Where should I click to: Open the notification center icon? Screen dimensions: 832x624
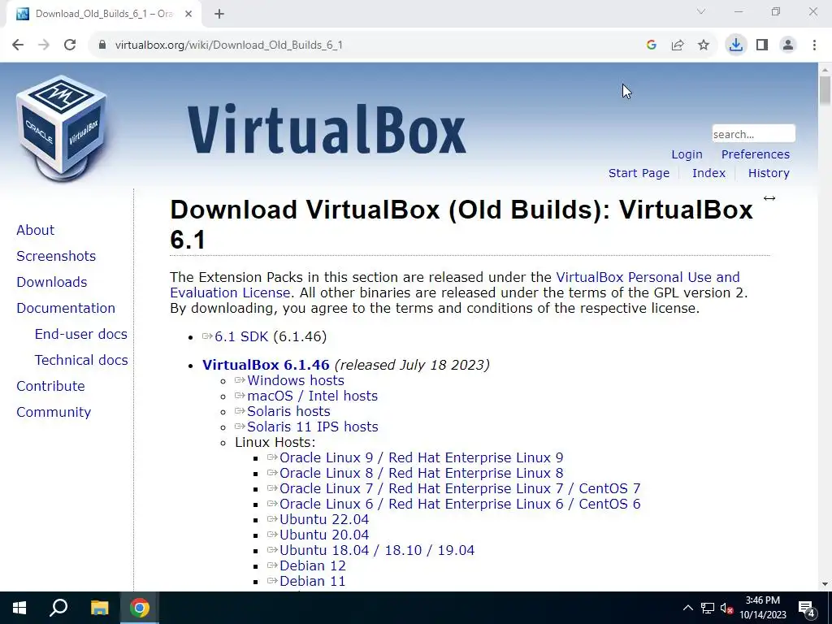tap(807, 608)
